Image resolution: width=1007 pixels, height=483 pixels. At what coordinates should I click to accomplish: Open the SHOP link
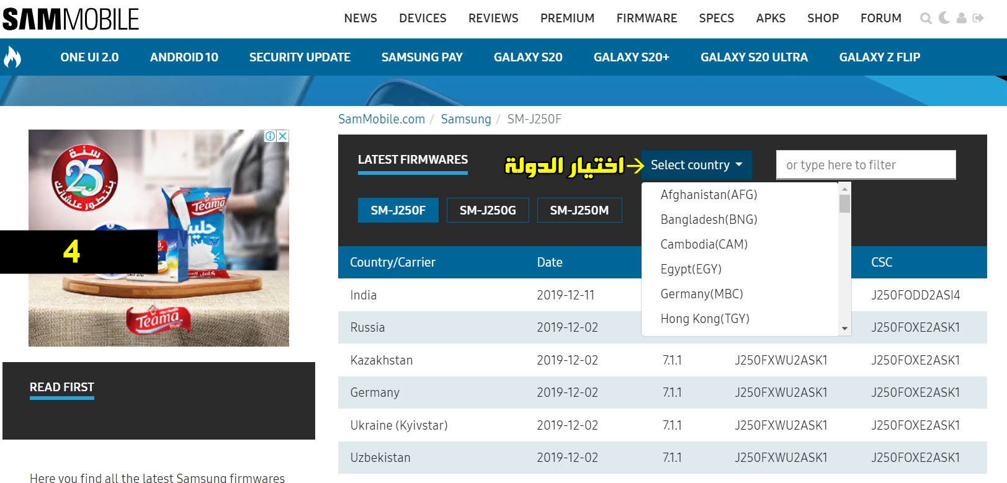pyautogui.click(x=823, y=18)
